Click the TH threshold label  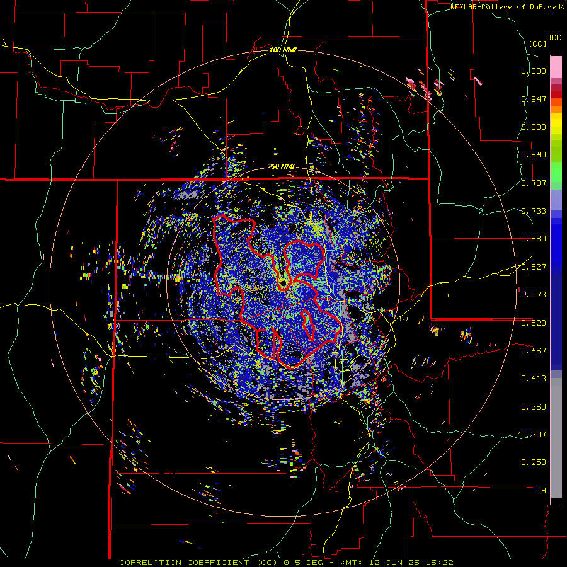(x=541, y=491)
